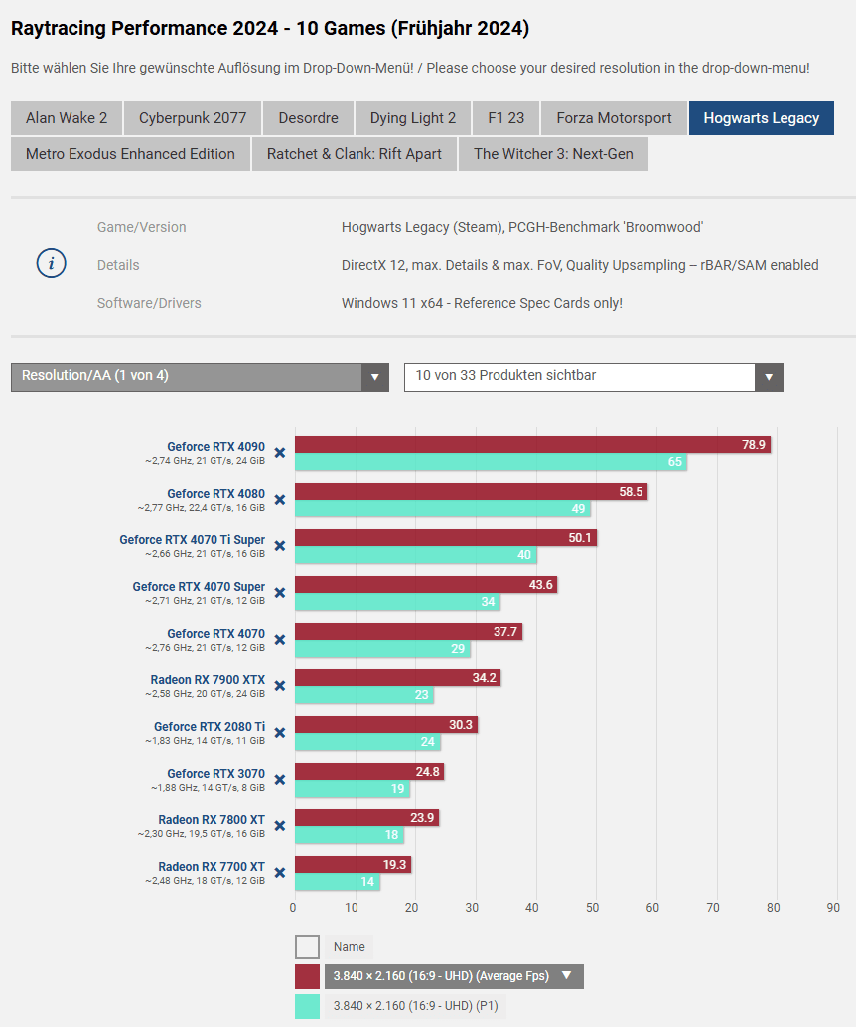This screenshot has height=1027, width=856.
Task: Click the RTX 4090 specs '~2,74 GHz' text
Action: 205,461
